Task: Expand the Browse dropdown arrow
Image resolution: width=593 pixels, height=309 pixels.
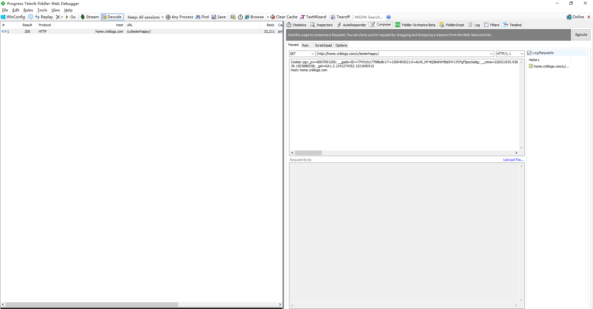Action: tap(268, 17)
